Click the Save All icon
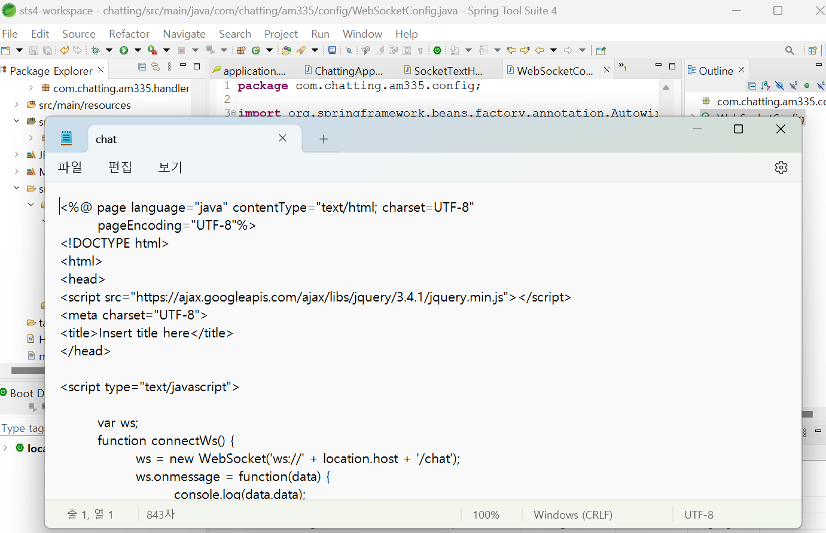 (47, 50)
